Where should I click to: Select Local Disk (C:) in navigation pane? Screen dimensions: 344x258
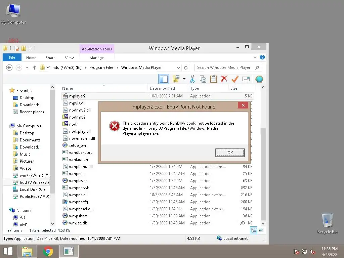click(32, 189)
